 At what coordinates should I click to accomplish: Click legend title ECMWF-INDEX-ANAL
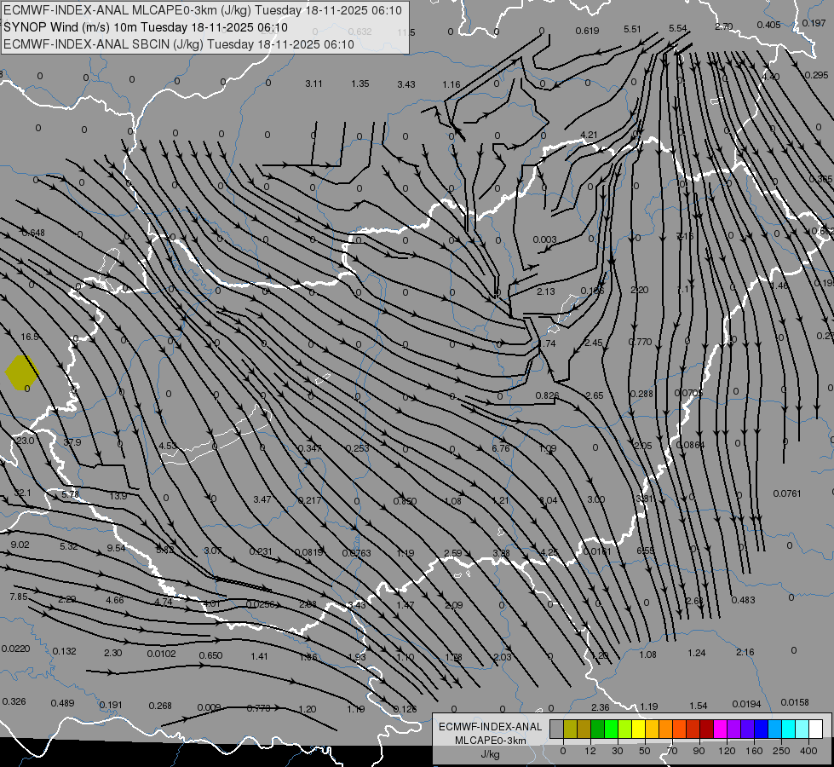491,727
